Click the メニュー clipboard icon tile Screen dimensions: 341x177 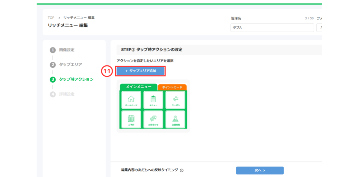[x=153, y=100]
